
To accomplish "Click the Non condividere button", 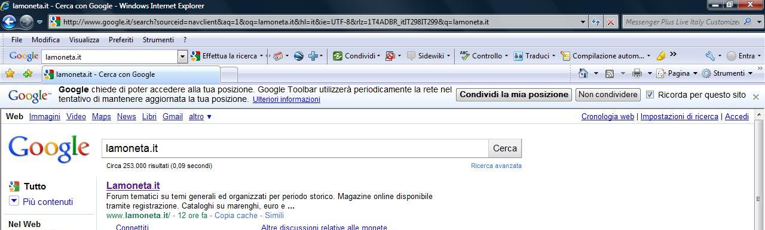I will [608, 95].
